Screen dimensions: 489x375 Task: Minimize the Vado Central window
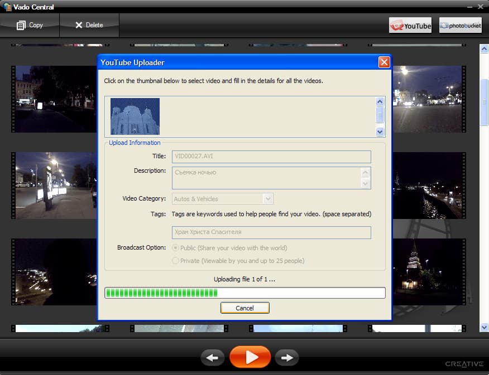[x=469, y=7]
